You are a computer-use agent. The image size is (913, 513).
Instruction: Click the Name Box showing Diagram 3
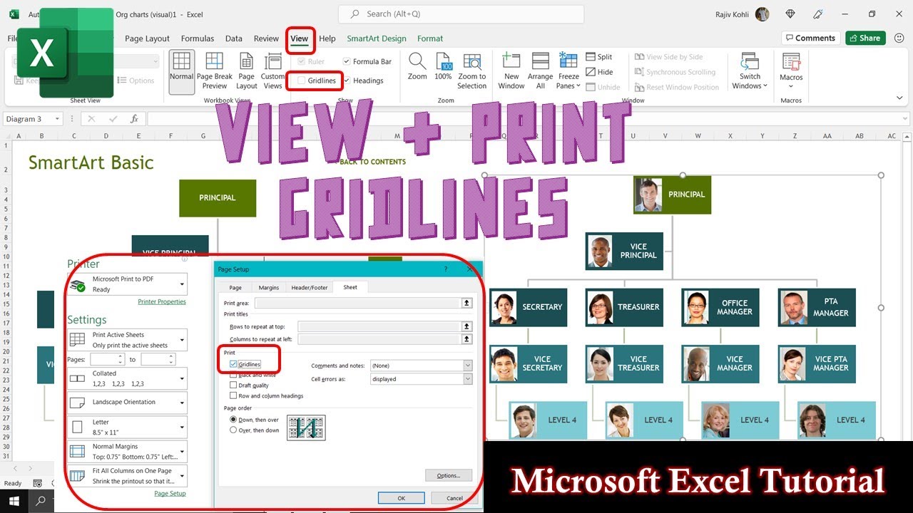pos(32,119)
